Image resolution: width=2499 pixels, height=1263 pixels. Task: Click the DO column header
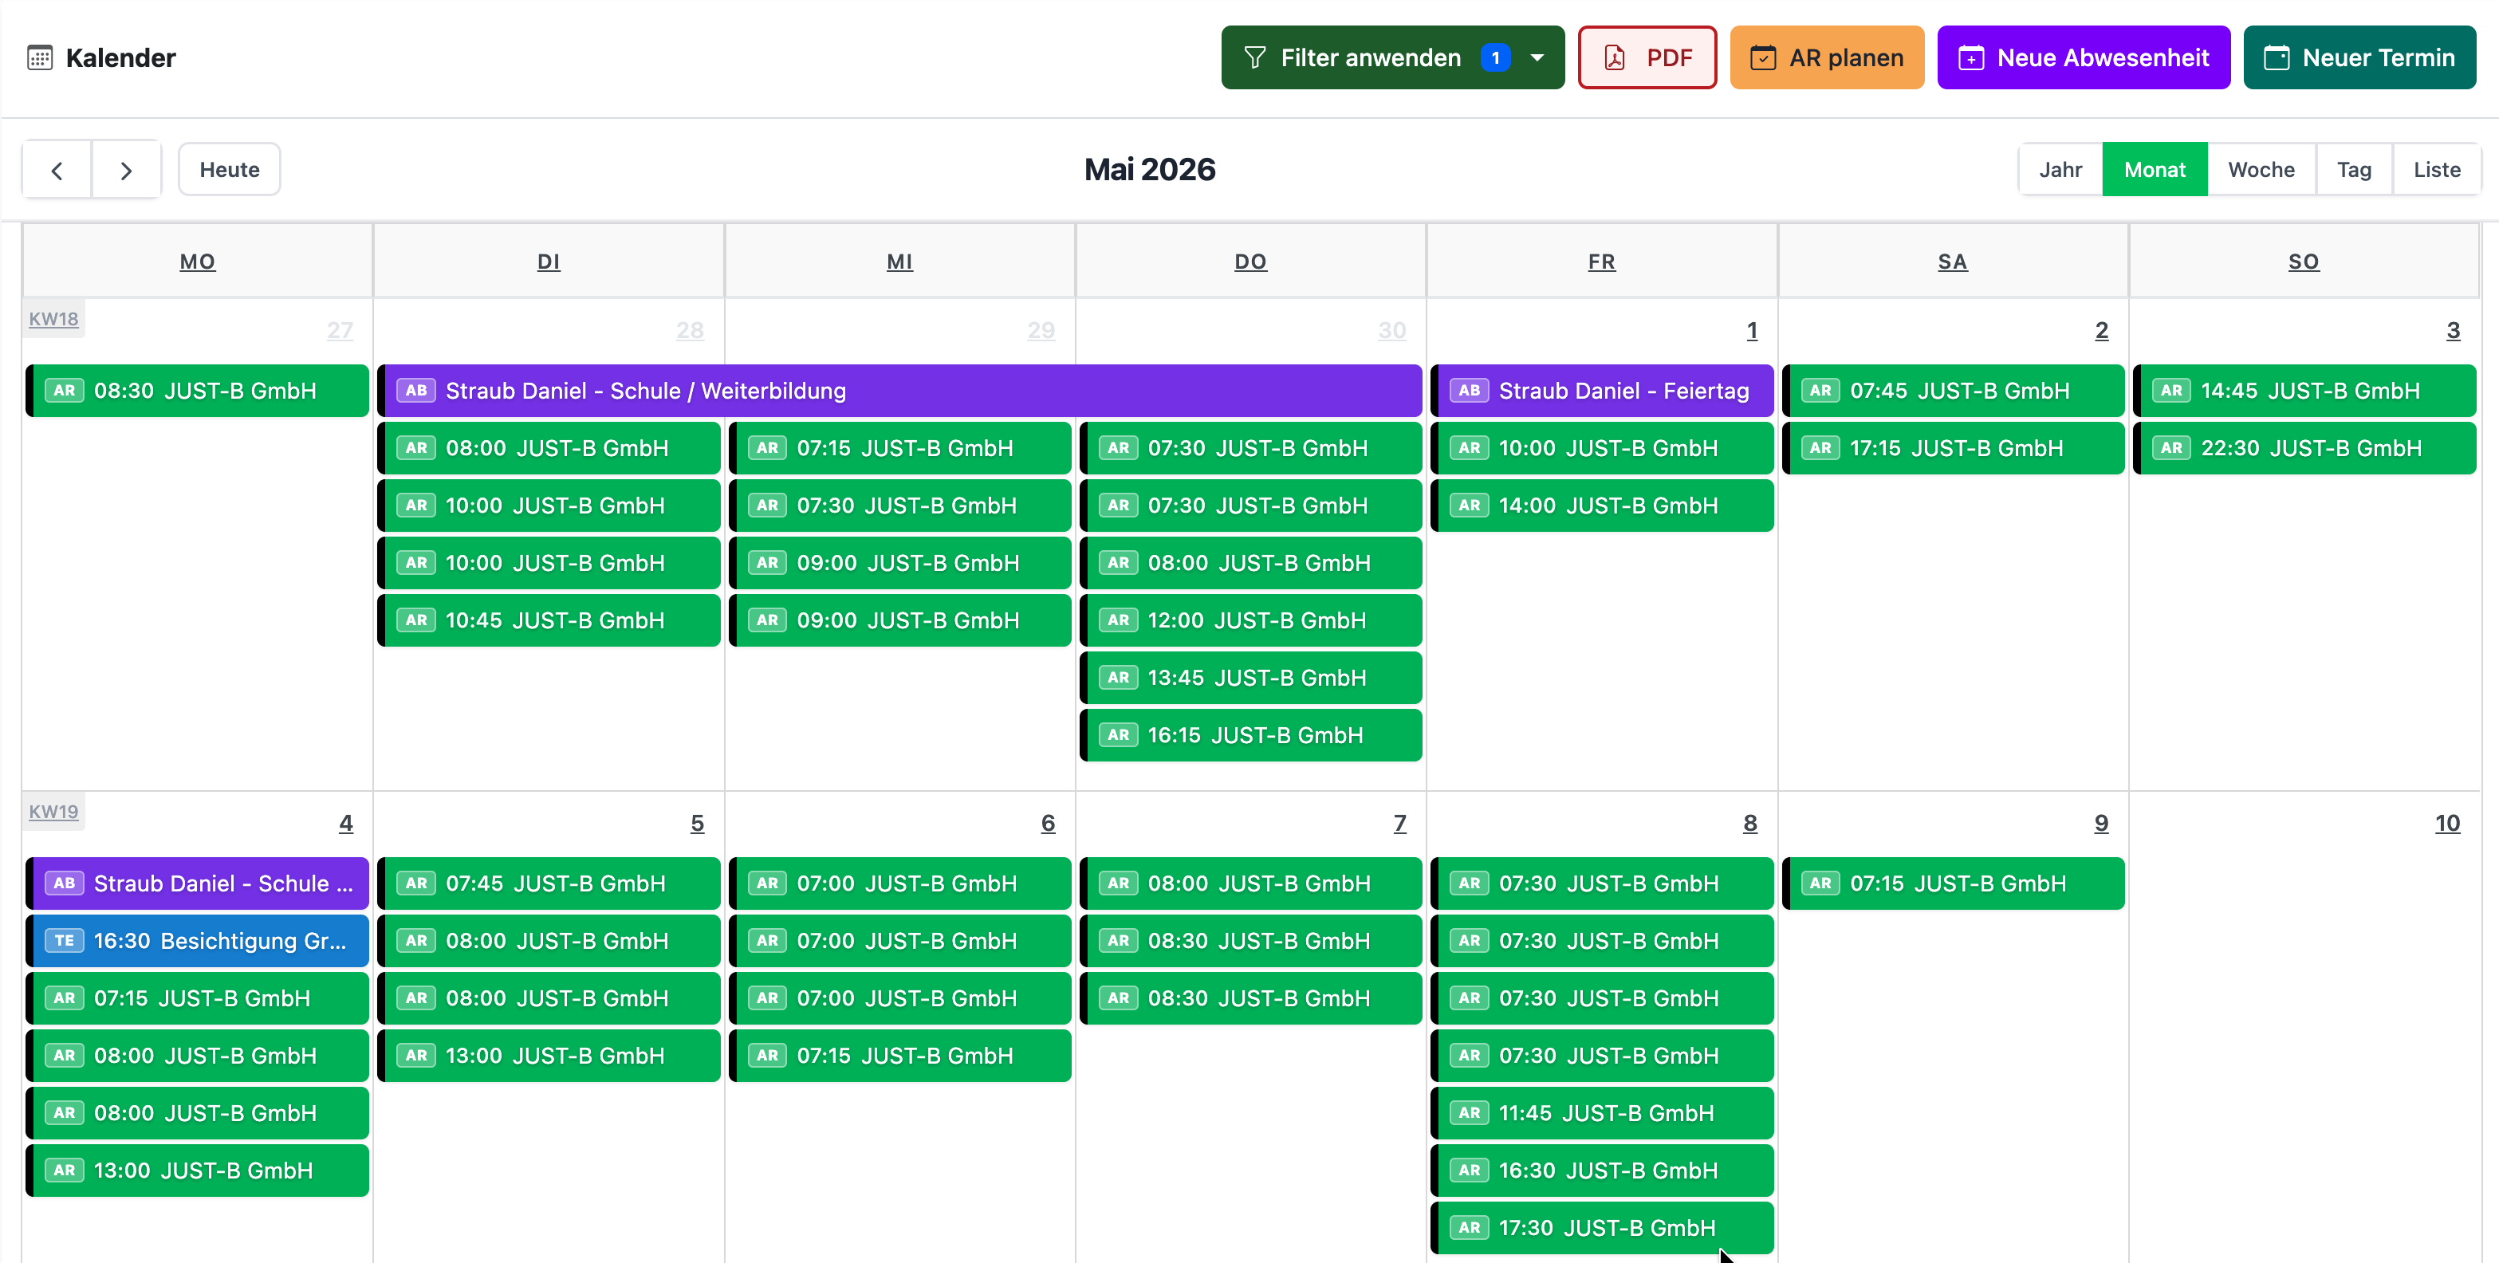coord(1249,262)
